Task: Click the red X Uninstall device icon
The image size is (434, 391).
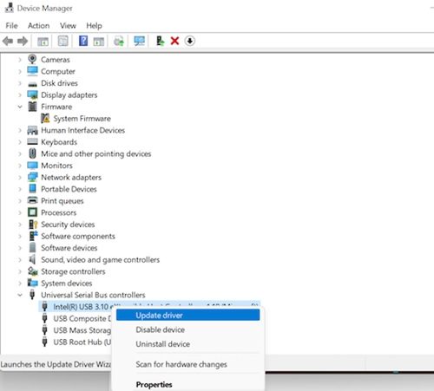Action: pos(174,41)
